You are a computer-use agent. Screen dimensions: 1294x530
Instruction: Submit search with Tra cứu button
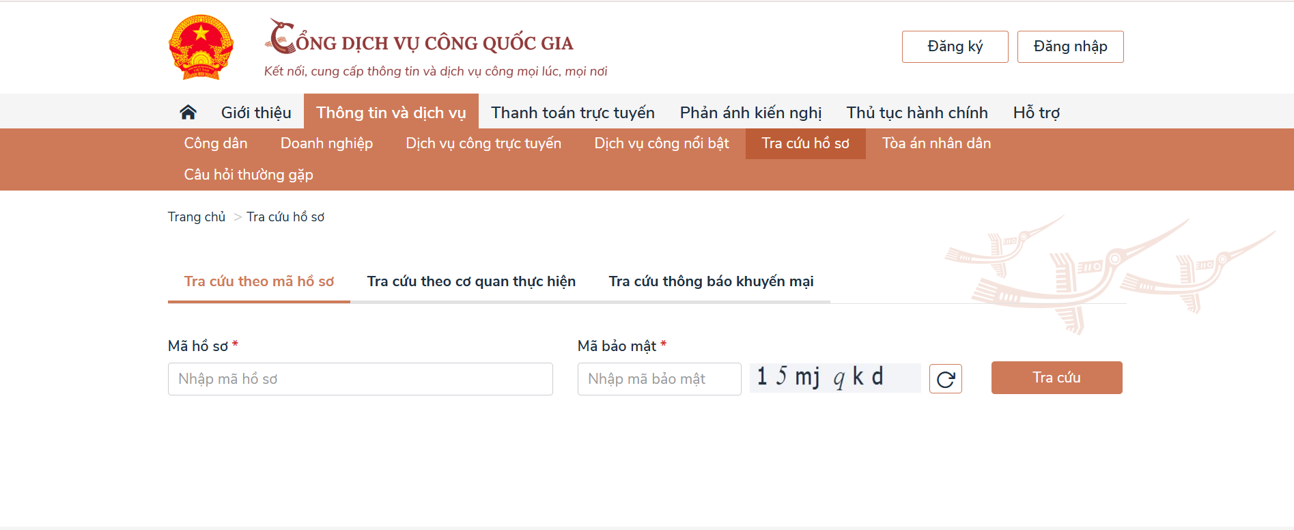tap(1056, 378)
